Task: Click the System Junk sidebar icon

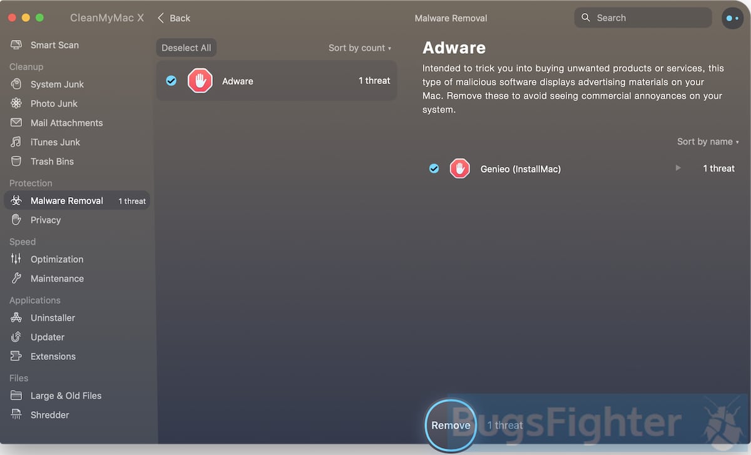Action: pos(16,84)
